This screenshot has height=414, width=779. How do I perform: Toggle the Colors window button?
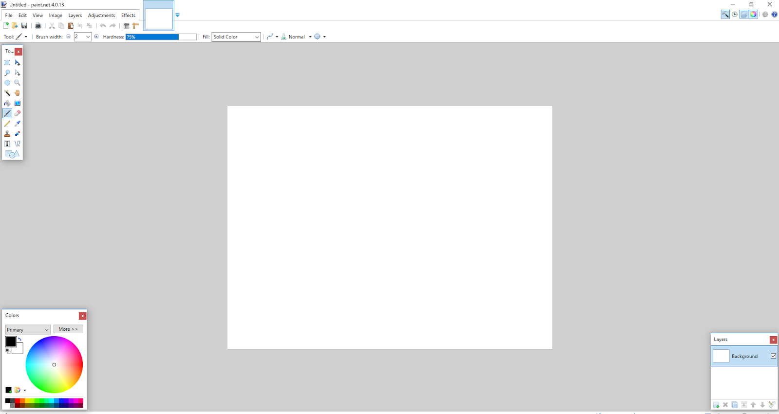tap(753, 14)
